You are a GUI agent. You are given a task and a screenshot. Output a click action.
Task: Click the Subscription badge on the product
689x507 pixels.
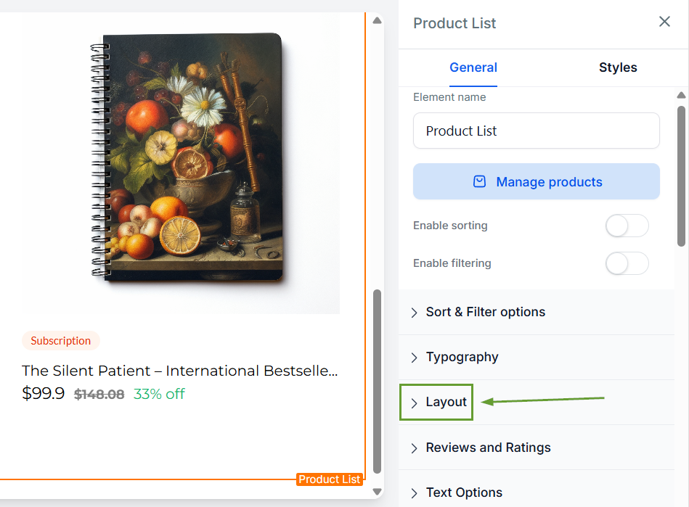tap(61, 341)
